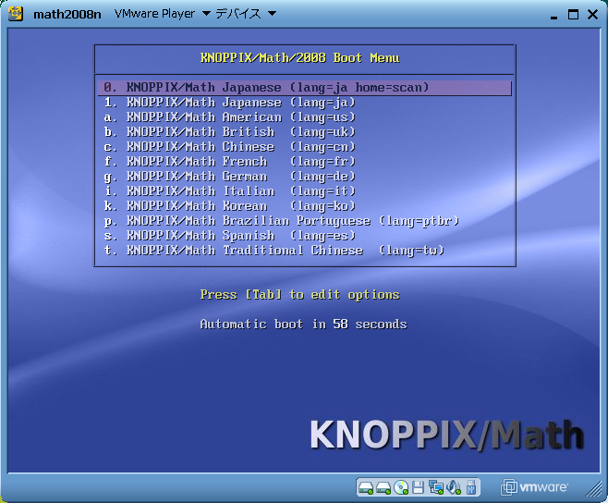
Task: Click the floppy disk device icon
Action: coord(418,487)
